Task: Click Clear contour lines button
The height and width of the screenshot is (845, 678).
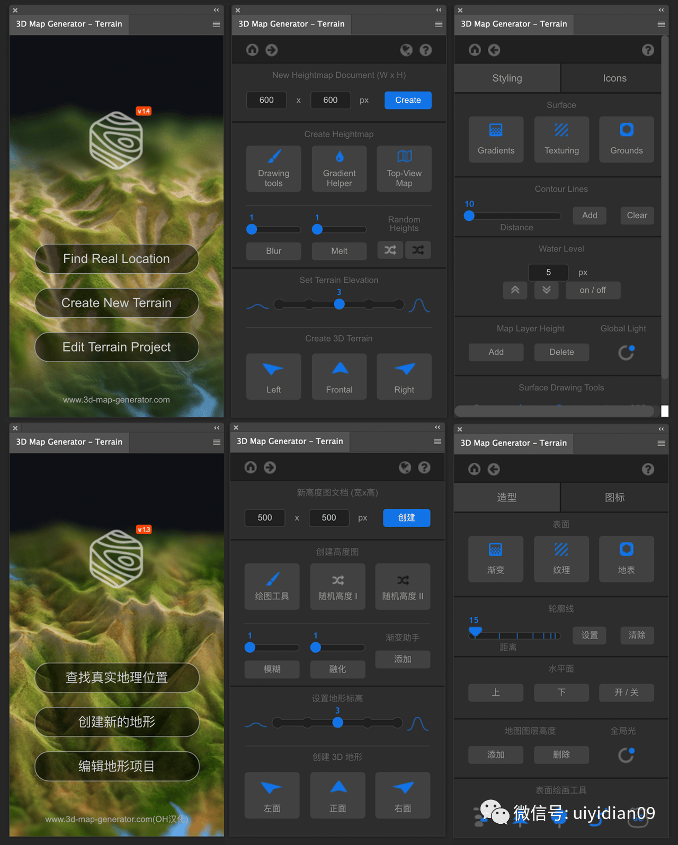Action: pyautogui.click(x=637, y=215)
